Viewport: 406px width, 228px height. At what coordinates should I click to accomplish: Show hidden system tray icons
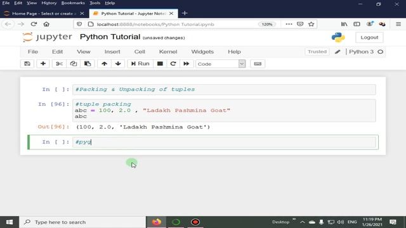click(x=302, y=222)
